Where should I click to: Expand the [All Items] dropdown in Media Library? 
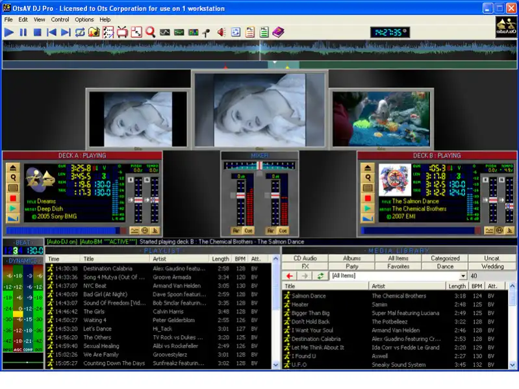[x=462, y=276]
